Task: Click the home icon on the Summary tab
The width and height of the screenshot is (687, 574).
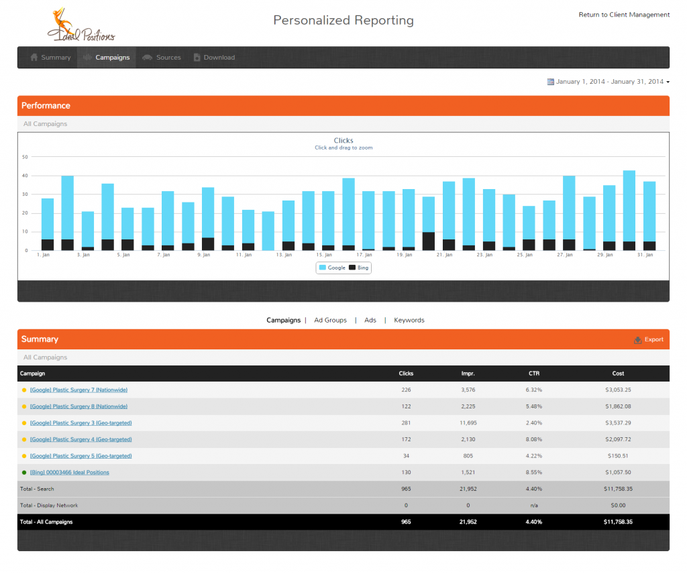Action: (x=33, y=57)
